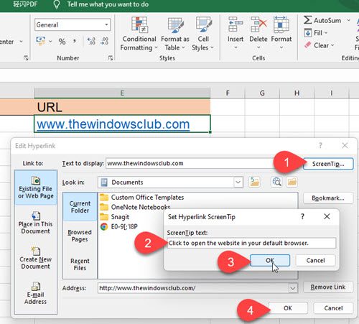Click the ScreenTip... button
This screenshot has width=359, height=324.
(328, 164)
